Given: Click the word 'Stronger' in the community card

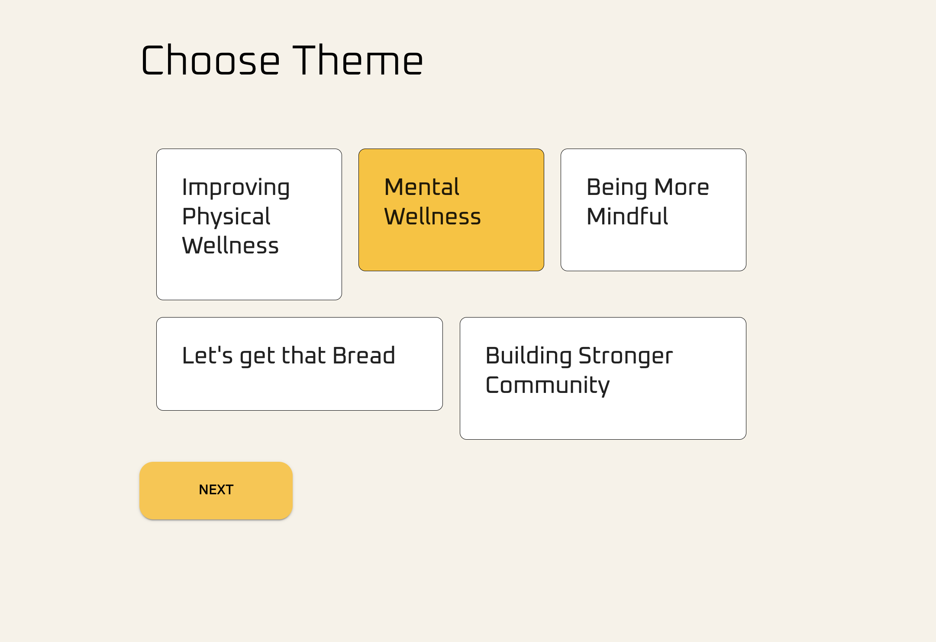Looking at the screenshot, I should tap(626, 357).
